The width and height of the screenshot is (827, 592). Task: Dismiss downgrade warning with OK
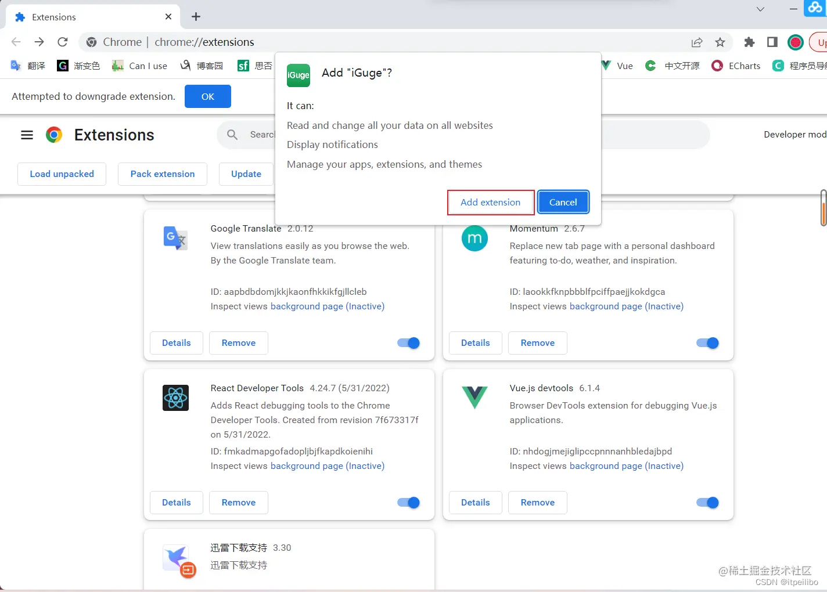click(x=208, y=96)
